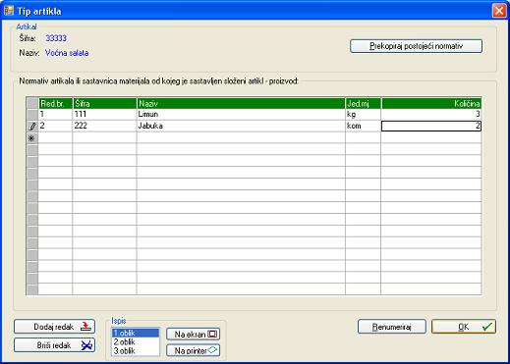Click the Naziv column header
This screenshot has width=510, height=364.
click(241, 104)
